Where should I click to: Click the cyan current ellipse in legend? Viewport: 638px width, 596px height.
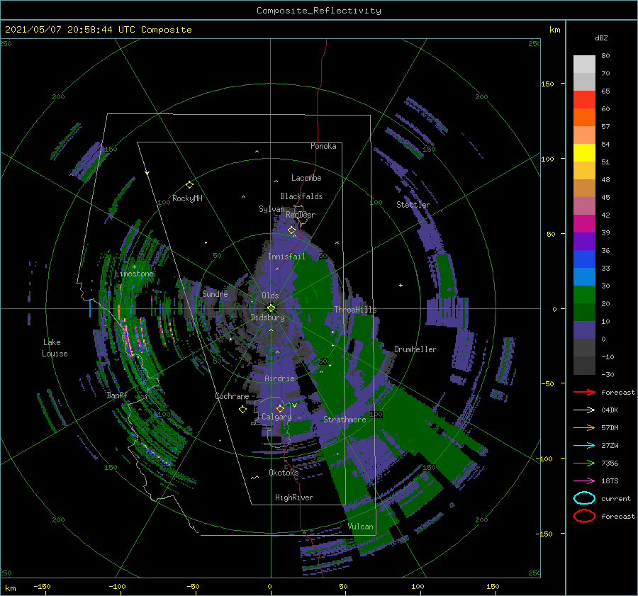click(584, 498)
